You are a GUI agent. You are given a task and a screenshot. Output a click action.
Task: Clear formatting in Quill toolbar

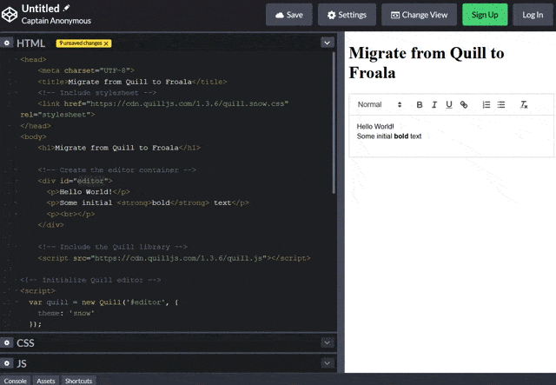pos(524,104)
